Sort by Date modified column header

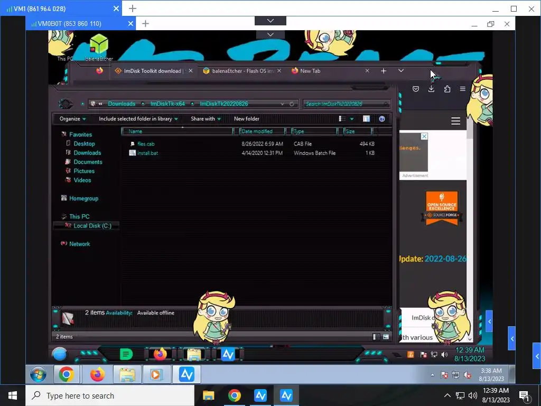coord(262,131)
